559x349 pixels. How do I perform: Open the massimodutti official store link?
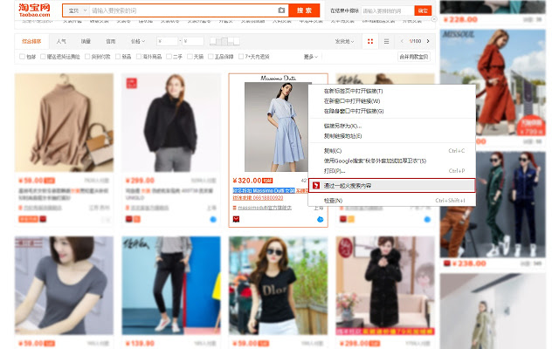265,208
